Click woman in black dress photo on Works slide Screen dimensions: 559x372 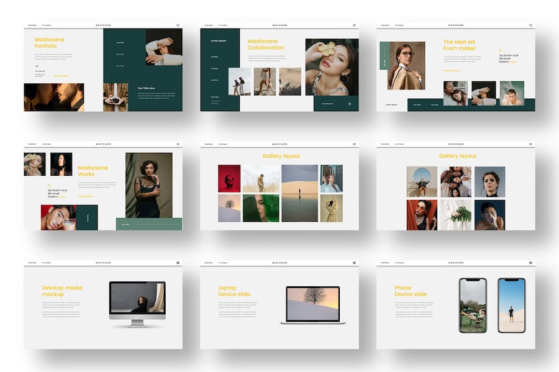pos(148,185)
